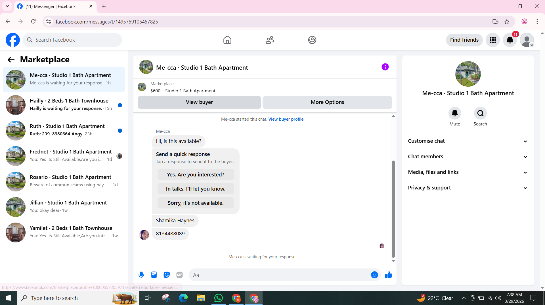
Task: Click the Facebook logo icon
Action: (x=13, y=40)
